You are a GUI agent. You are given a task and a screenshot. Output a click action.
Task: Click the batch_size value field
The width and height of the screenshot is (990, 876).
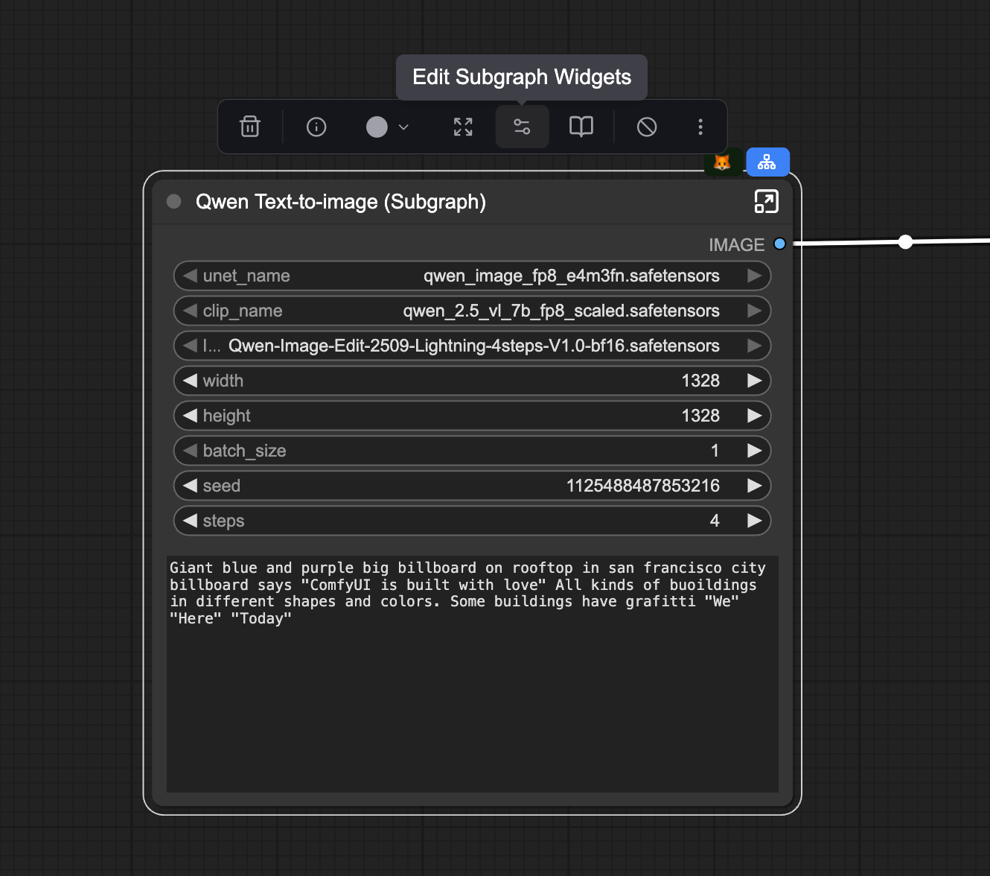coord(472,451)
